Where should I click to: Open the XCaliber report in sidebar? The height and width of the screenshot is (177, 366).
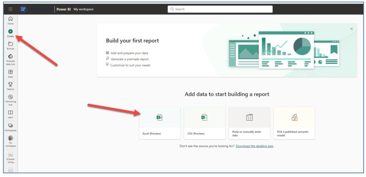[x=10, y=157]
